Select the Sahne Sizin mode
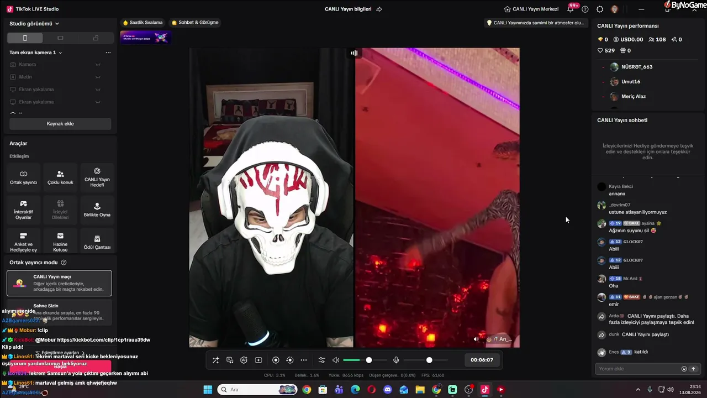 (59, 312)
